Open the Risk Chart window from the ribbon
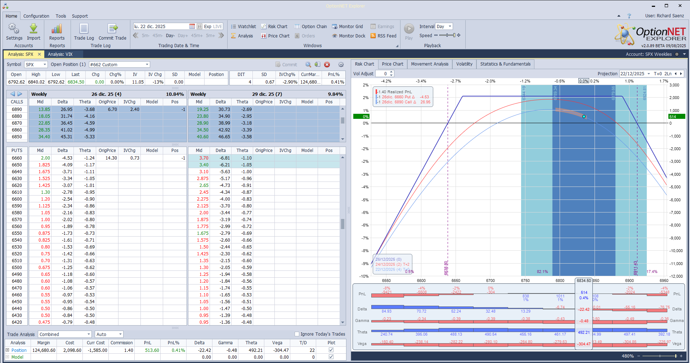690x363 pixels. click(x=274, y=26)
